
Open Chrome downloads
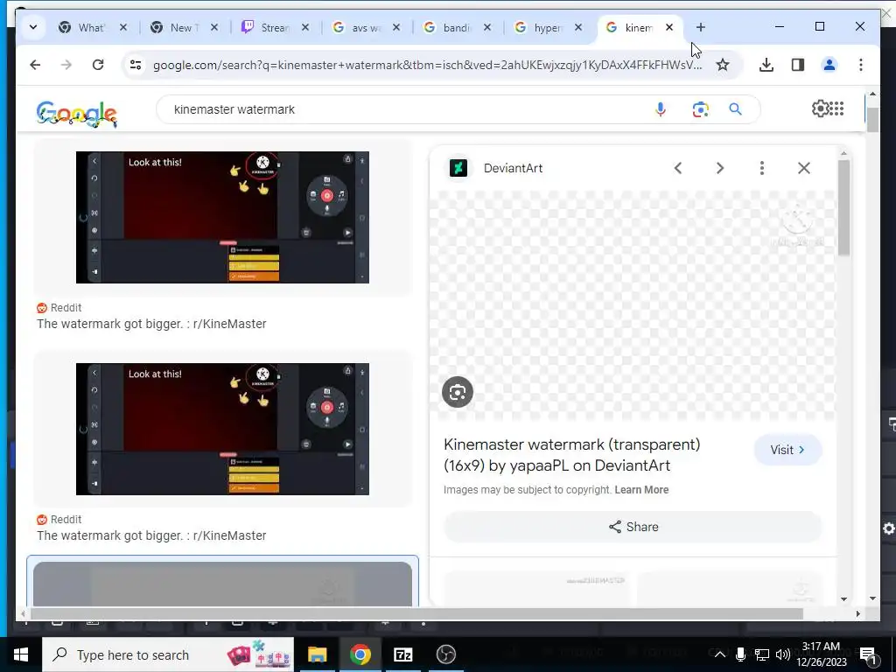pos(766,65)
